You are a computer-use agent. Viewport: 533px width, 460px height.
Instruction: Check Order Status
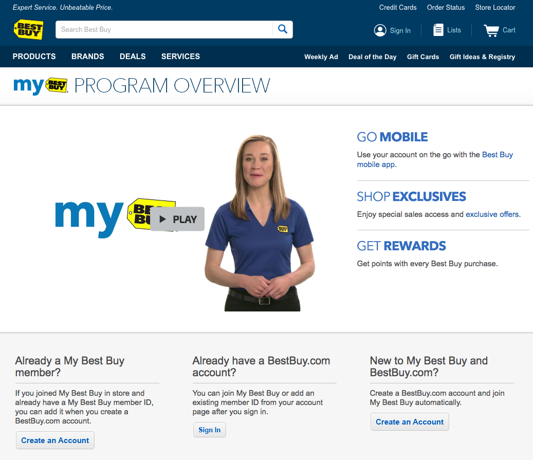(x=446, y=8)
